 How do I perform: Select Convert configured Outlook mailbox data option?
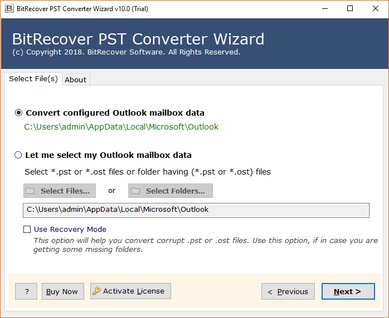pyautogui.click(x=19, y=113)
